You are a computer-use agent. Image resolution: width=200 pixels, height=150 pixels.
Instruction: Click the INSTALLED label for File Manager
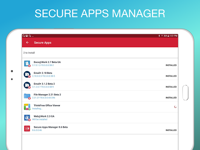pos(171,98)
